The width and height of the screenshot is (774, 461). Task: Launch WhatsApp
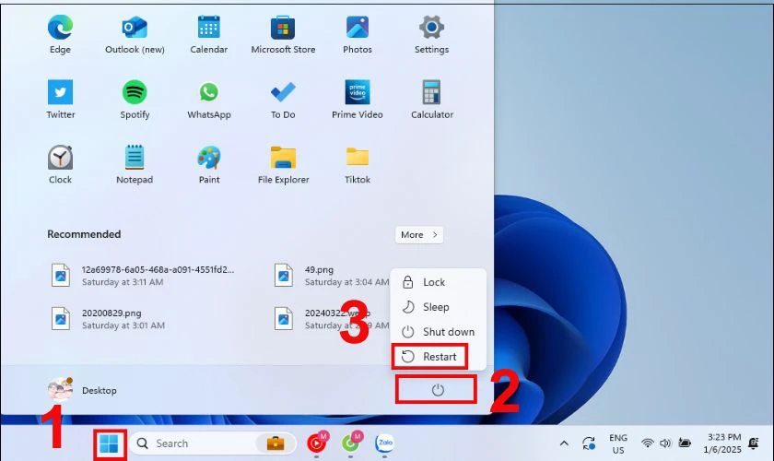click(x=209, y=99)
